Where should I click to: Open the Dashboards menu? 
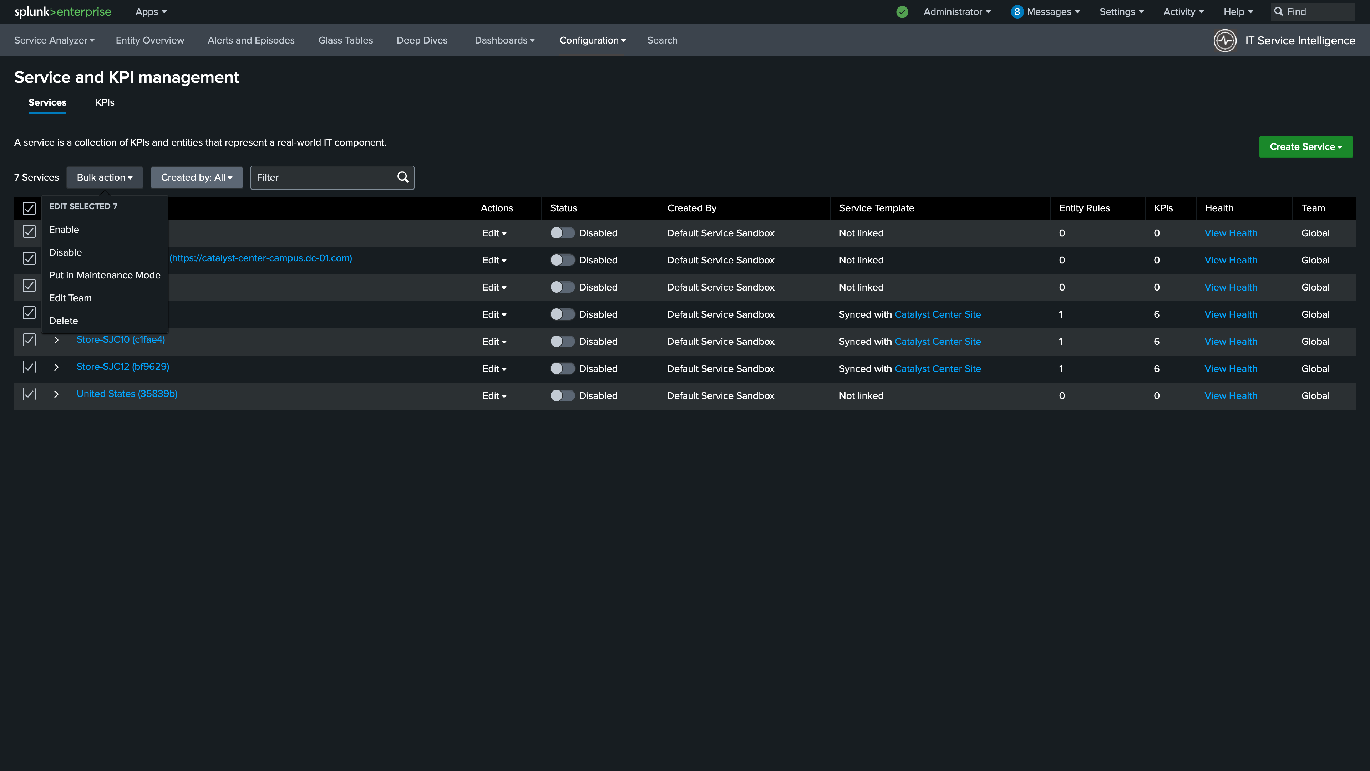[x=505, y=40]
